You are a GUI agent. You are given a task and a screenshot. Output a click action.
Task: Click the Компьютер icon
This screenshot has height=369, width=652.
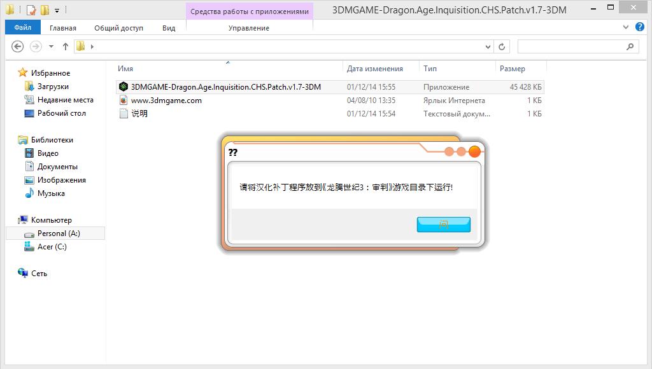pos(22,220)
